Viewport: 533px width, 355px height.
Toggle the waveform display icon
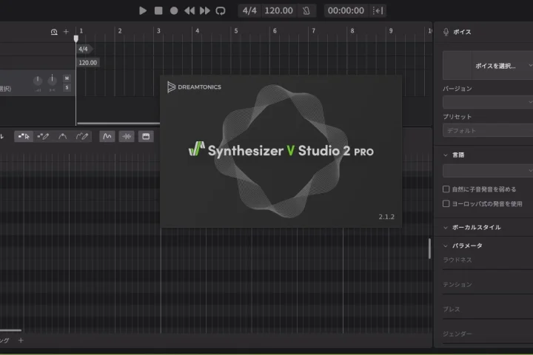(x=127, y=136)
